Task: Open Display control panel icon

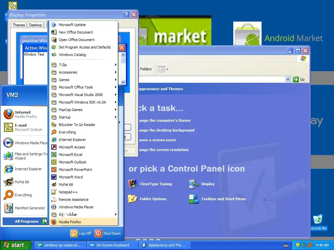Action: coord(202,184)
